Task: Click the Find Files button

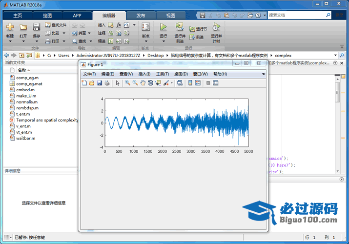Action: [56, 25]
